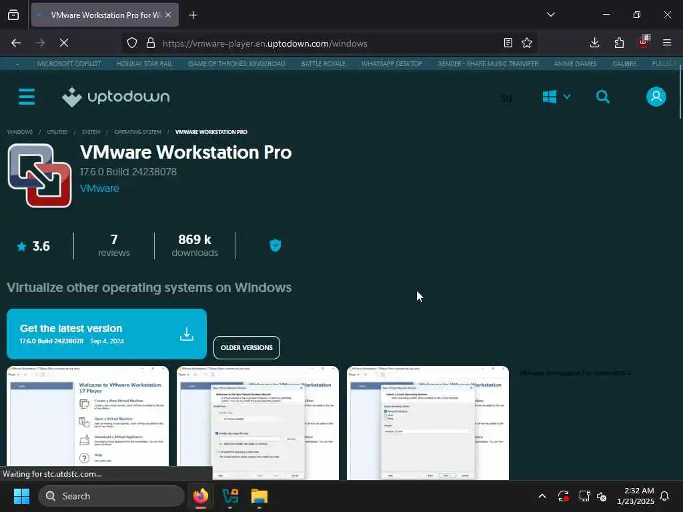Open OLDER VERSIONS list
The height and width of the screenshot is (512, 683).
tap(247, 347)
